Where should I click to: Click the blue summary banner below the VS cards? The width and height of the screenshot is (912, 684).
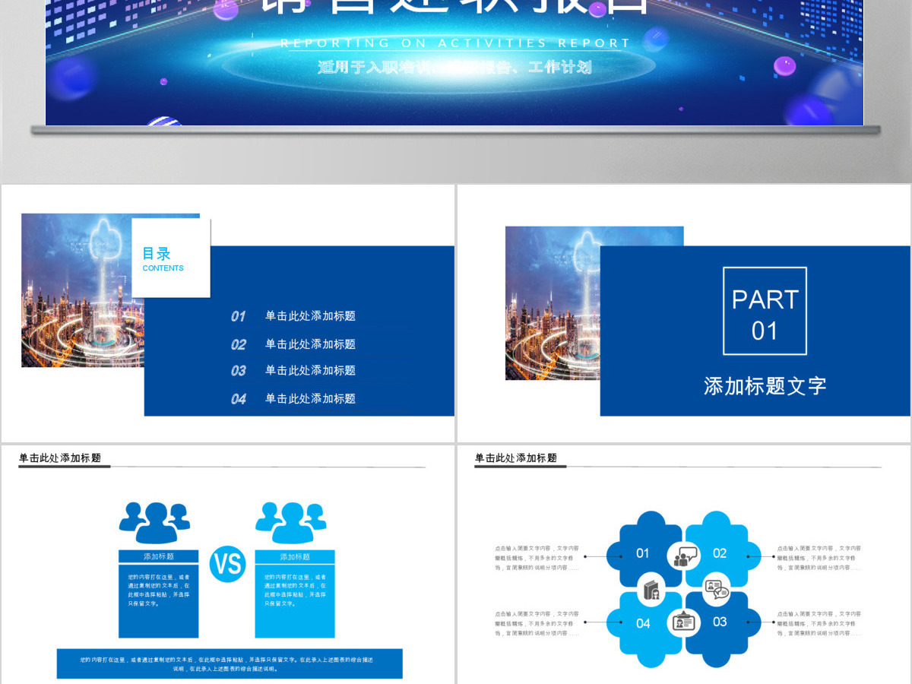coord(230,663)
